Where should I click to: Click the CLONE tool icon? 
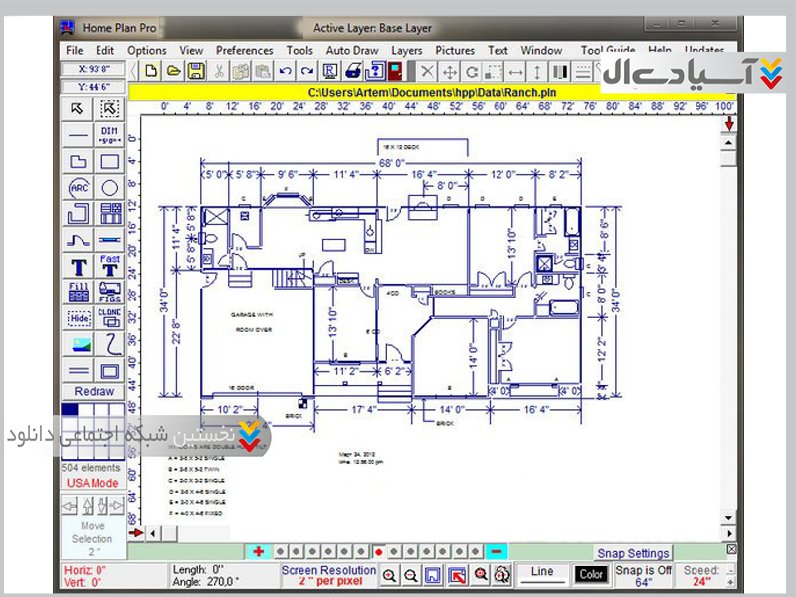point(110,317)
